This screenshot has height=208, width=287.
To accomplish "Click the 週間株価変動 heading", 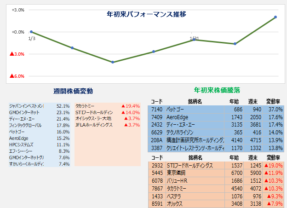I will click(73, 91).
